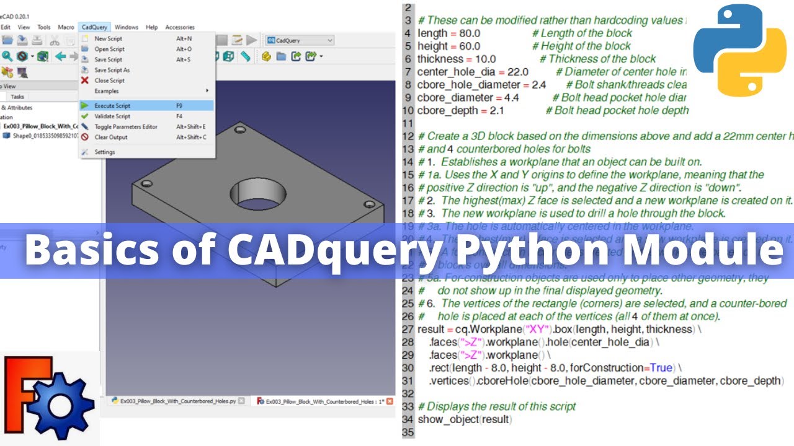Click the blue create group folder icon
The width and height of the screenshot is (794, 446).
(x=281, y=56)
